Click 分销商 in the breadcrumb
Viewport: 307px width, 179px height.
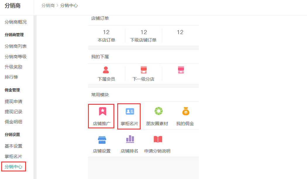[x=48, y=6]
